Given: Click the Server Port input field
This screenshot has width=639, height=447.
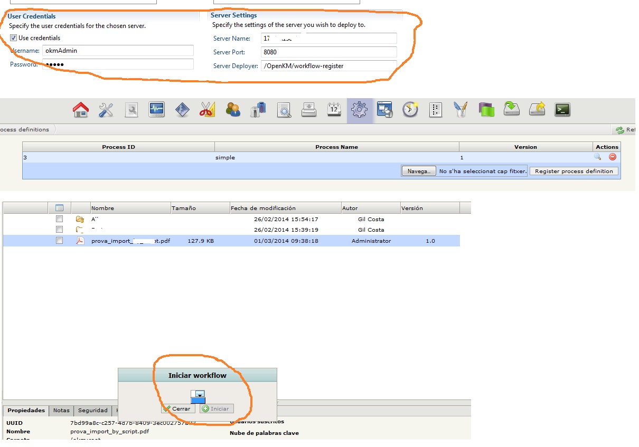Looking at the screenshot, I should click(328, 52).
